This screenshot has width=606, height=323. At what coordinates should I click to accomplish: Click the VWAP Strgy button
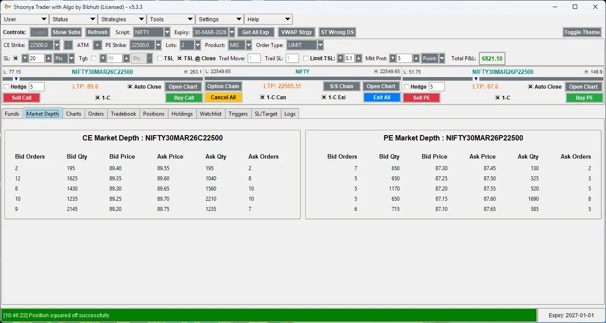(x=296, y=32)
